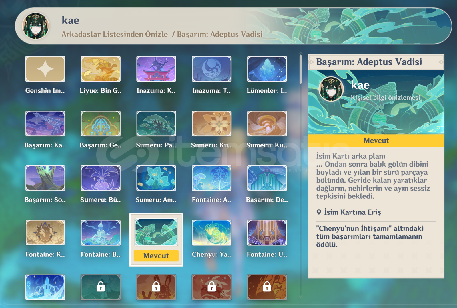This screenshot has height=308, width=457.
Task: Open the Lümenler: I.. crystal namecard
Action: 267,69
